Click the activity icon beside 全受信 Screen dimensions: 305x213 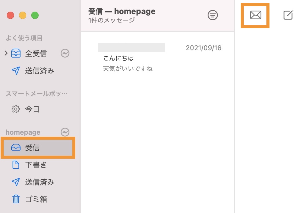click(x=65, y=54)
